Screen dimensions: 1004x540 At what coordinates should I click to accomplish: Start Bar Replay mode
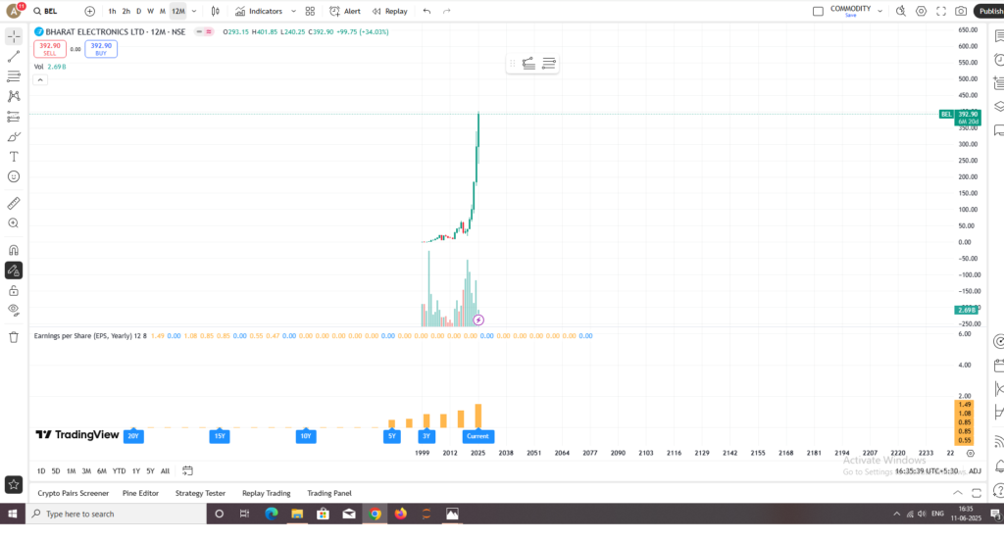pos(390,11)
